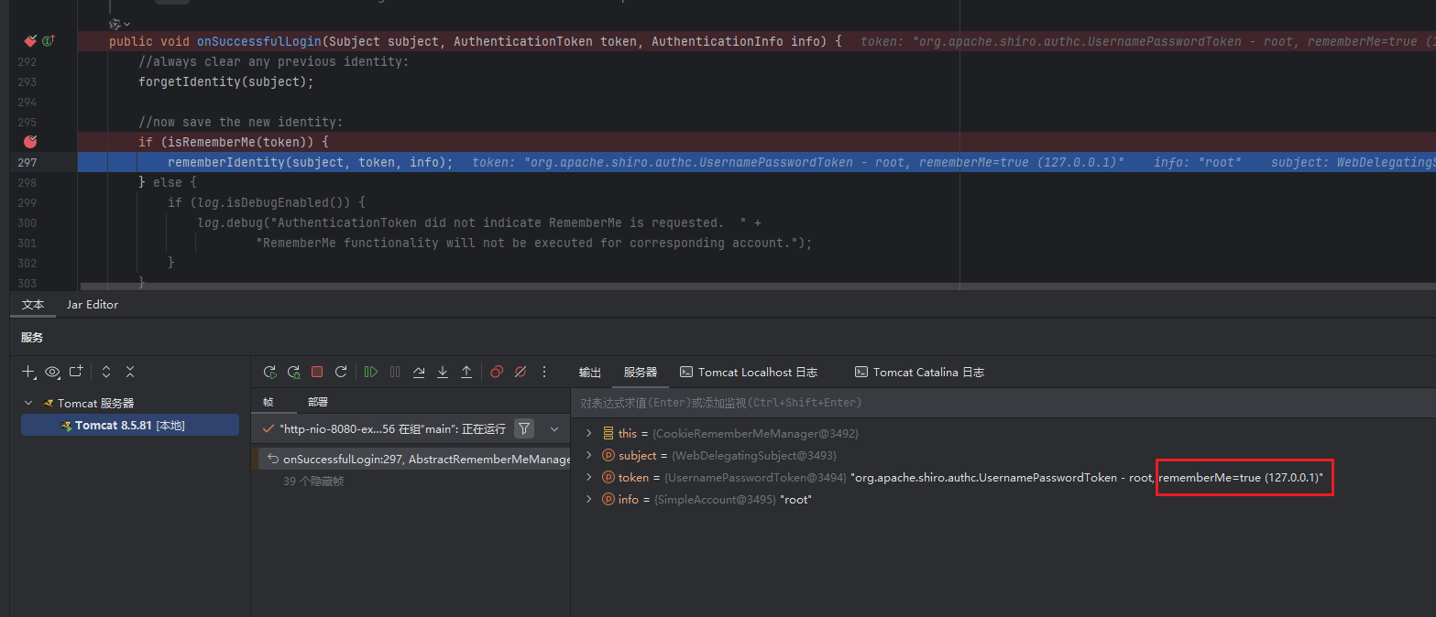Expand the token variable node
Viewport: 1436px width, 617px height.
(589, 478)
